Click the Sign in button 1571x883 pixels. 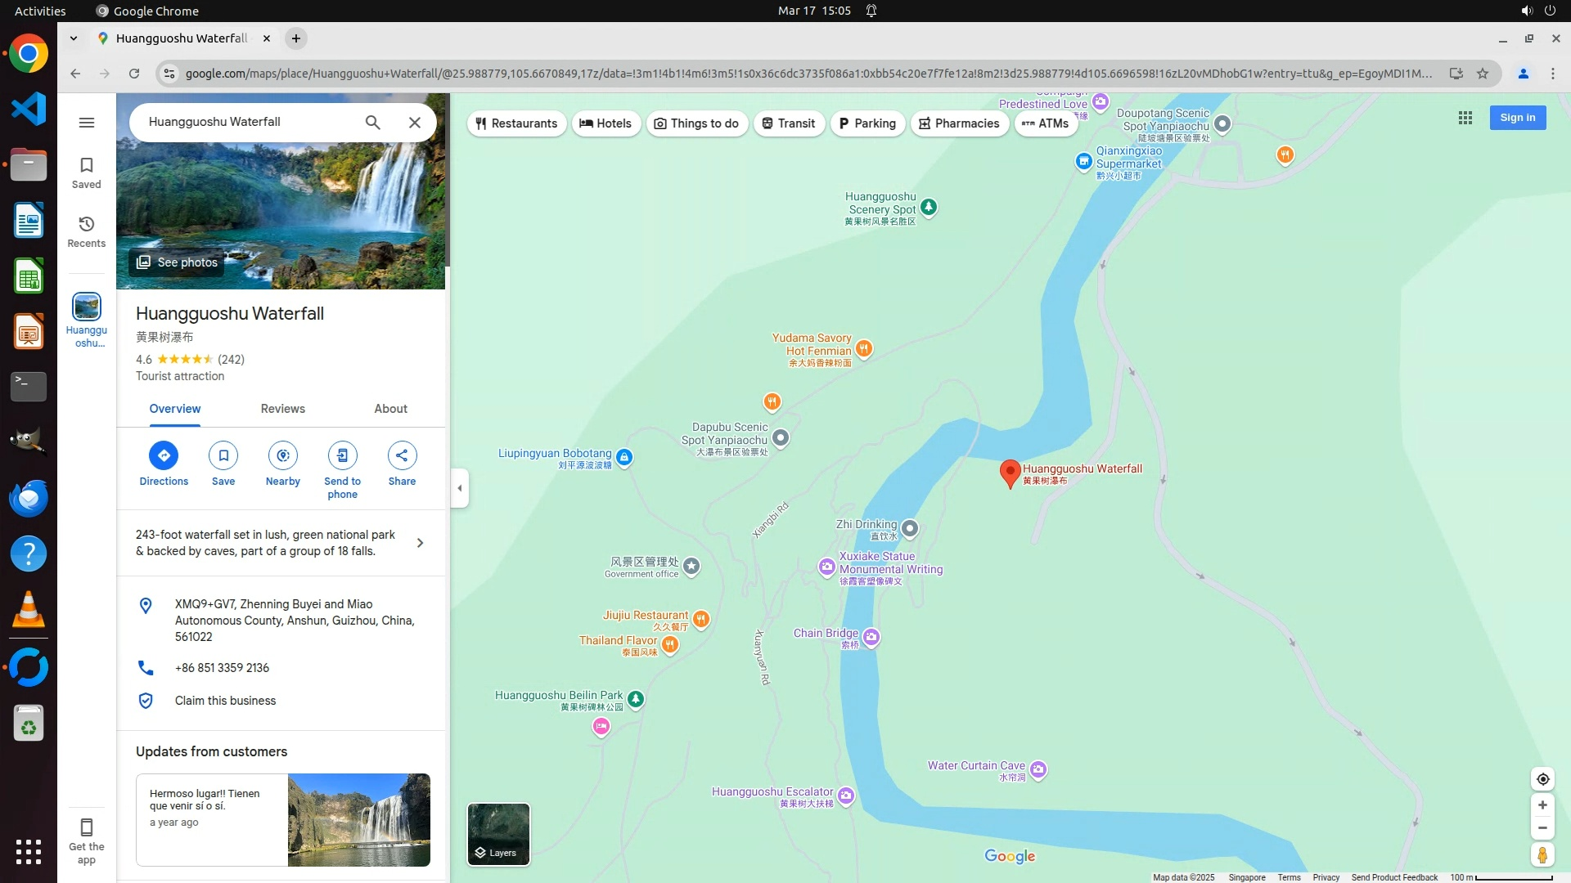click(x=1517, y=118)
